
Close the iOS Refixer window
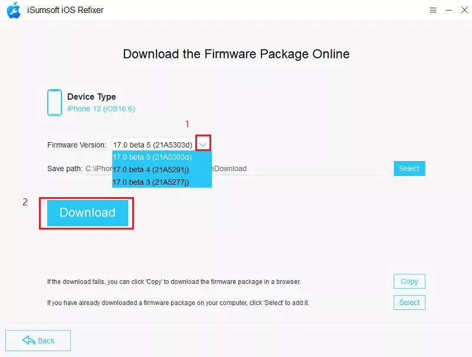point(464,10)
